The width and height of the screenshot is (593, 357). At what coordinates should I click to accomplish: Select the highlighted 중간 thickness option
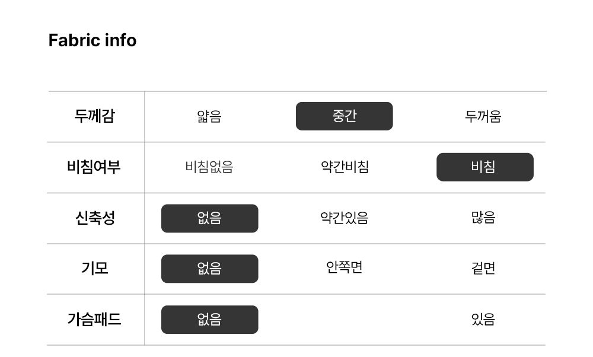344,116
